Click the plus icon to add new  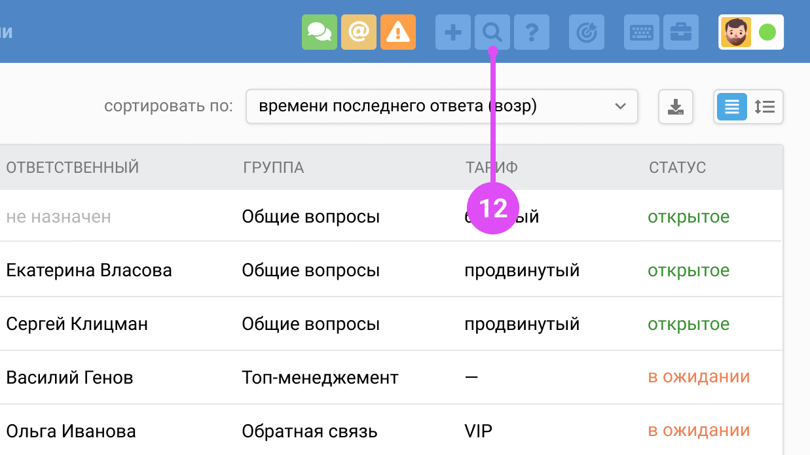pyautogui.click(x=452, y=32)
